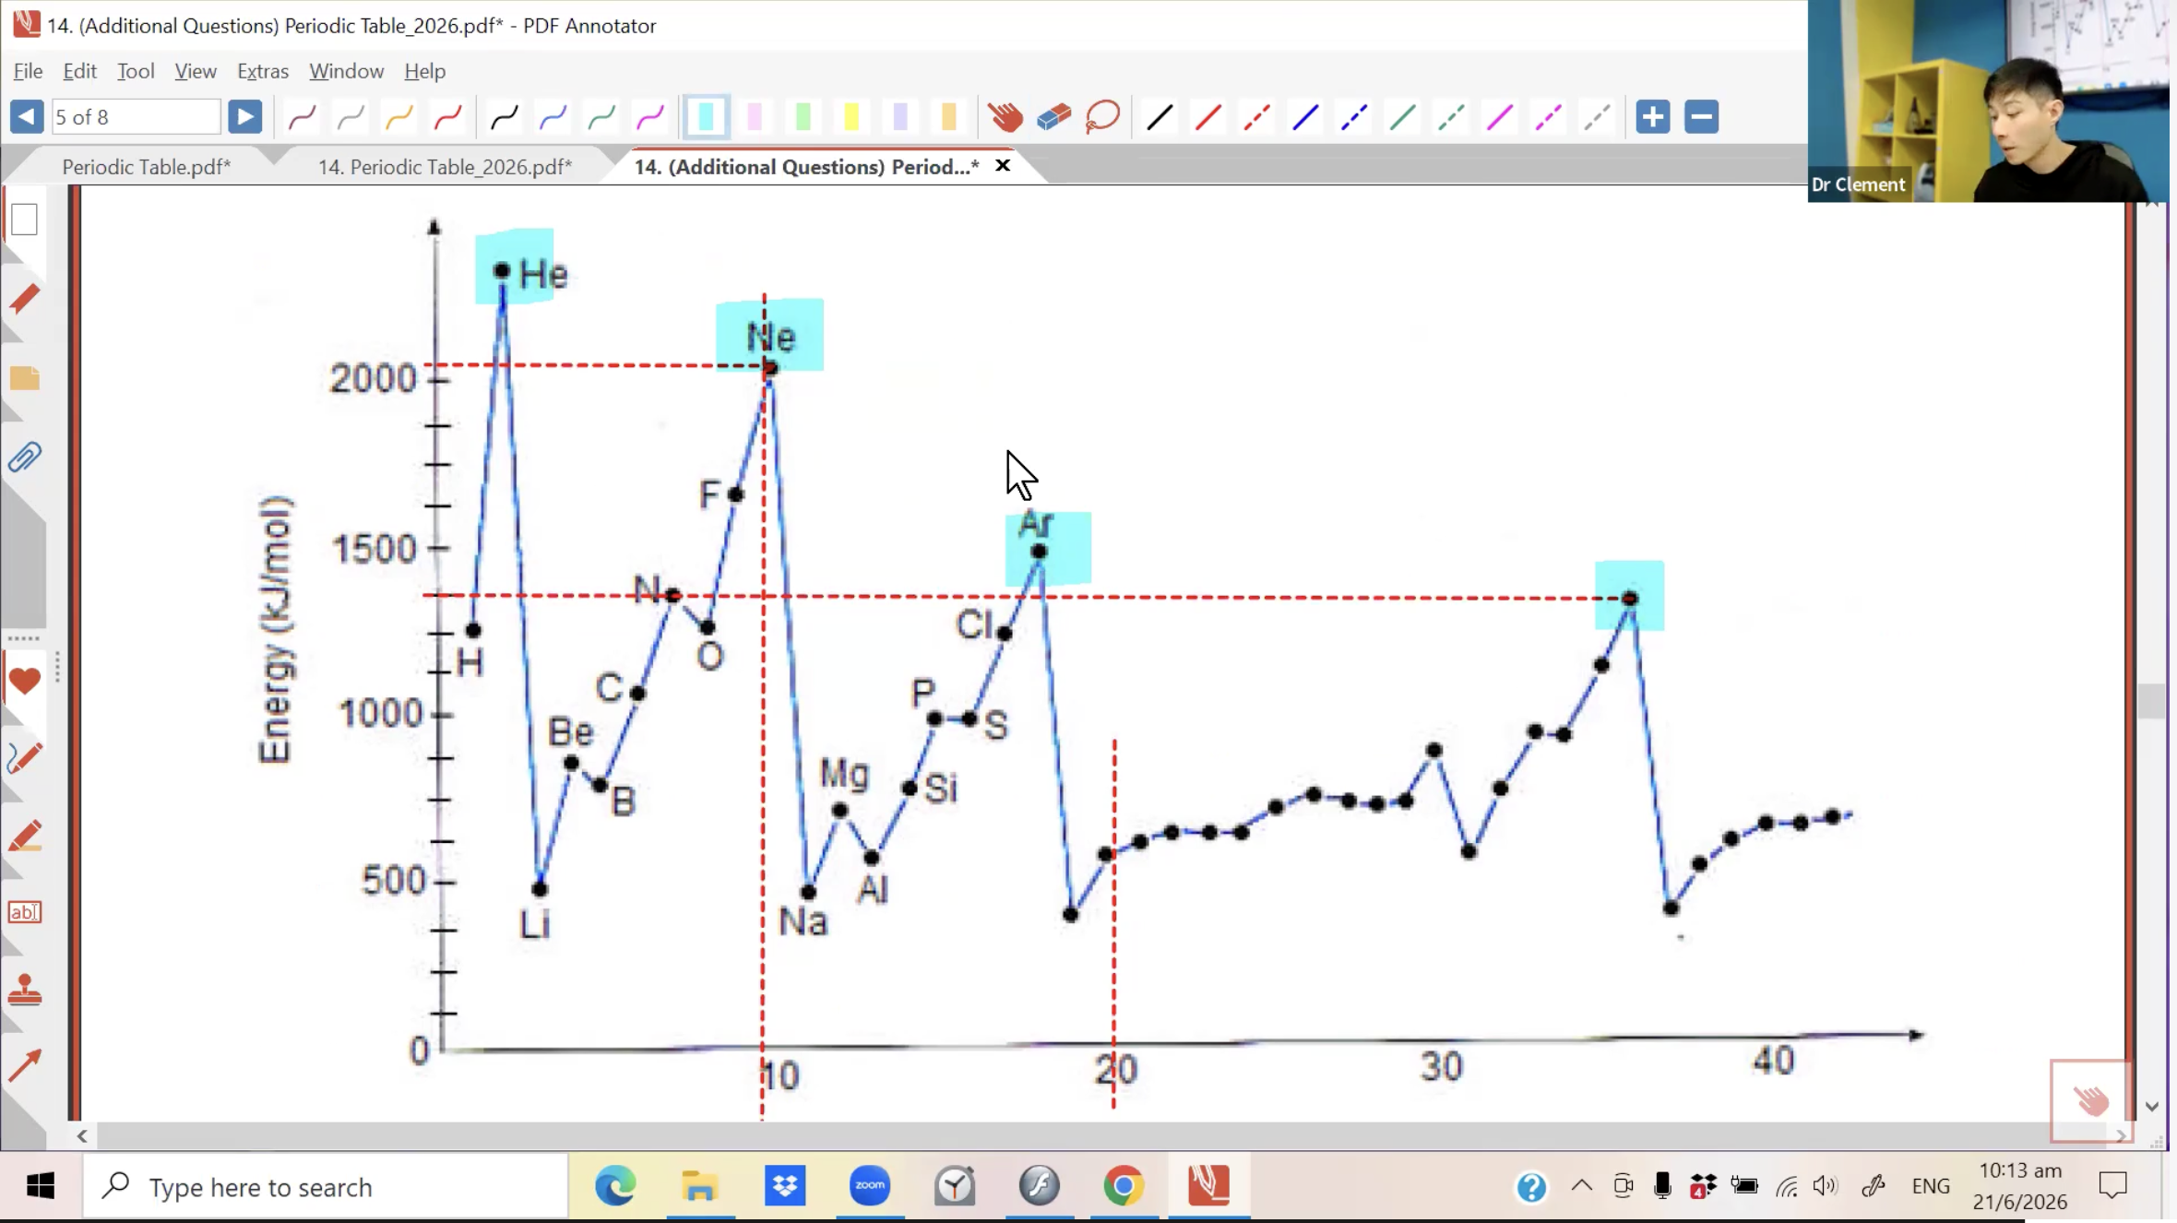Image resolution: width=2177 pixels, height=1223 pixels.
Task: Go to next page arrow
Action: (x=244, y=117)
